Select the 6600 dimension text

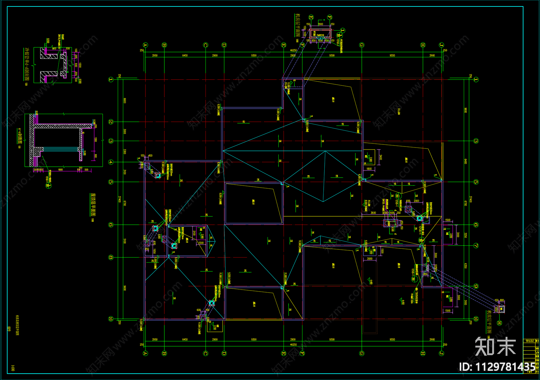pos(125,101)
